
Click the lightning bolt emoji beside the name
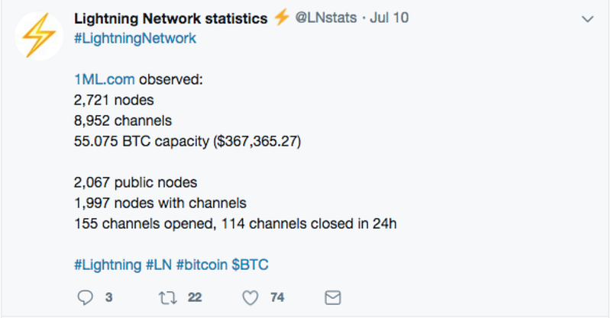[281, 17]
